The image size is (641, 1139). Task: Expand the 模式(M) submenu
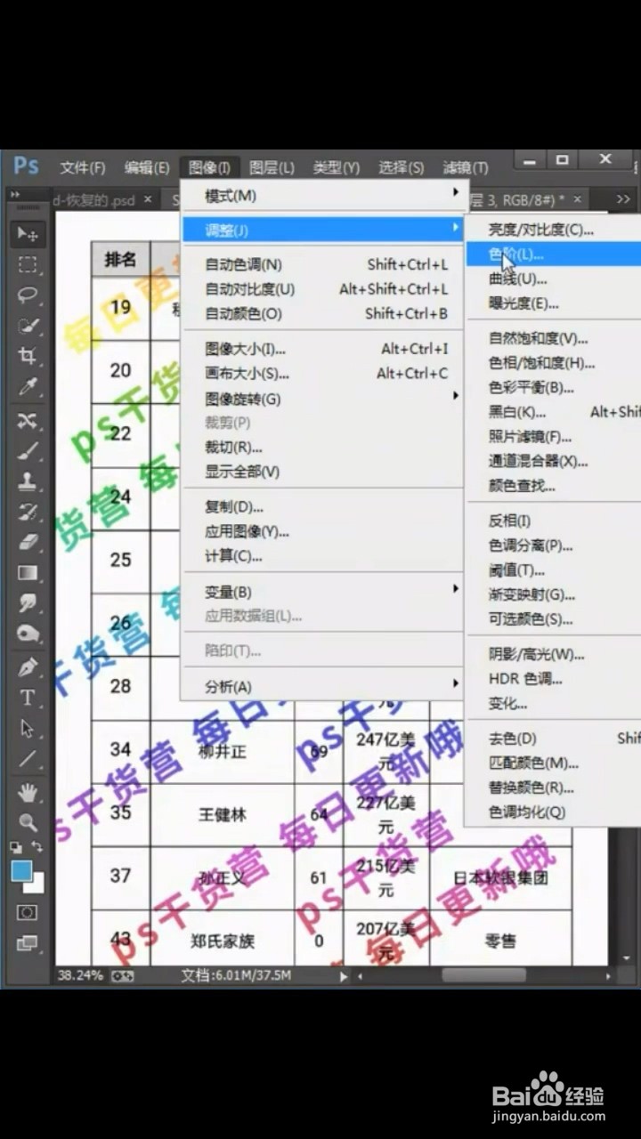tap(322, 196)
